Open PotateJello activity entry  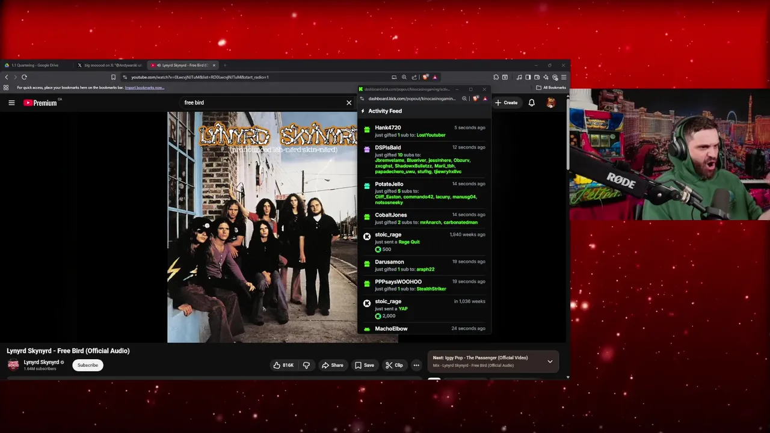pos(425,193)
